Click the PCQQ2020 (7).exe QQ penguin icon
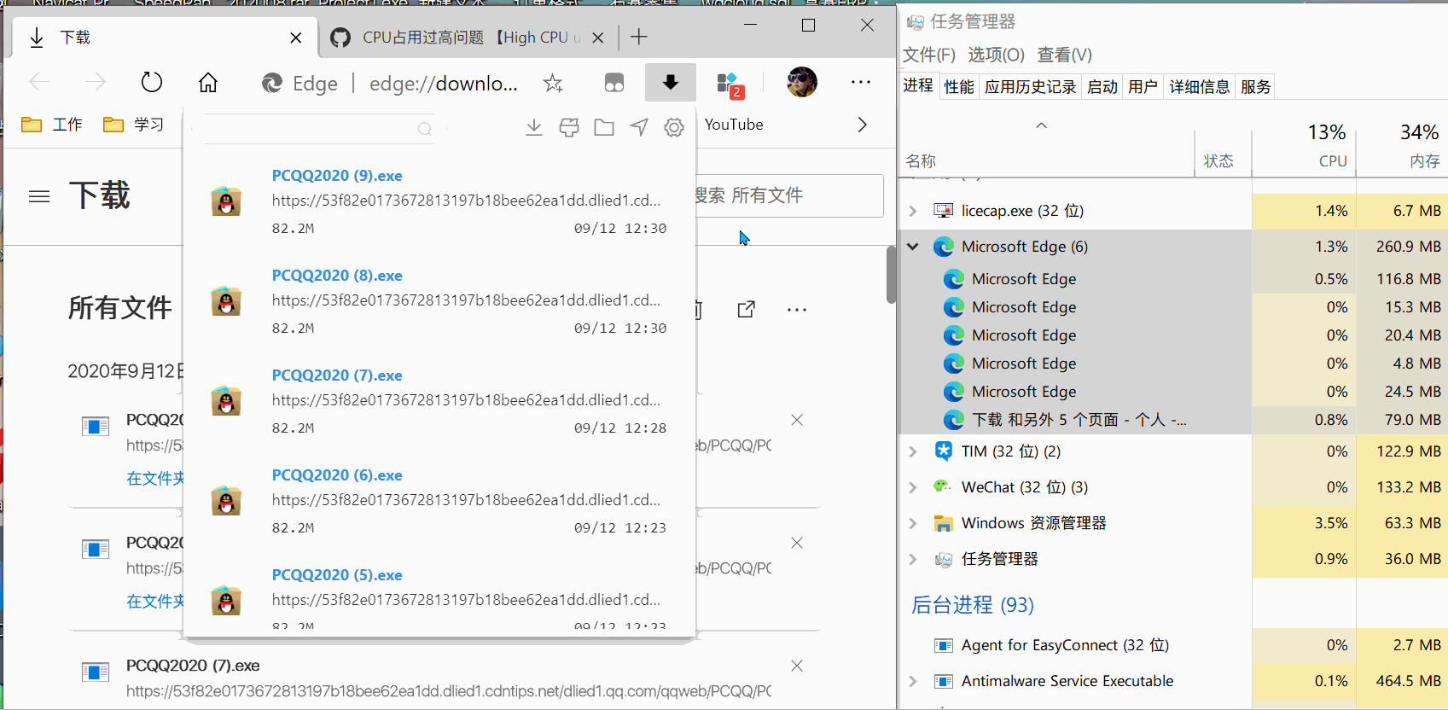The image size is (1448, 710). (226, 400)
